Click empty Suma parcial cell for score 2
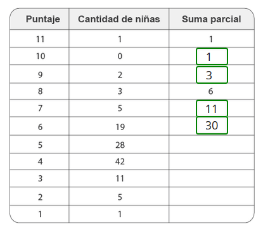The image size is (263, 231). [x=212, y=196]
